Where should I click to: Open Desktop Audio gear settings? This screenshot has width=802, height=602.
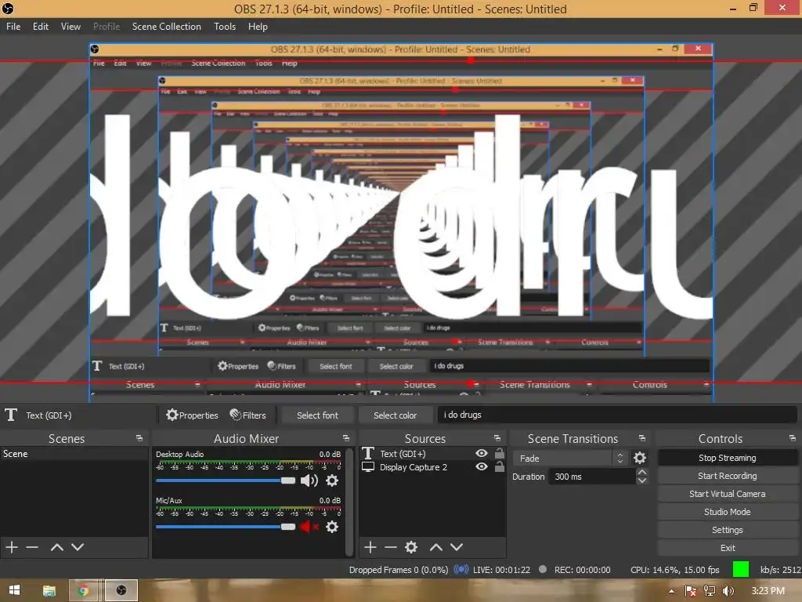332,481
